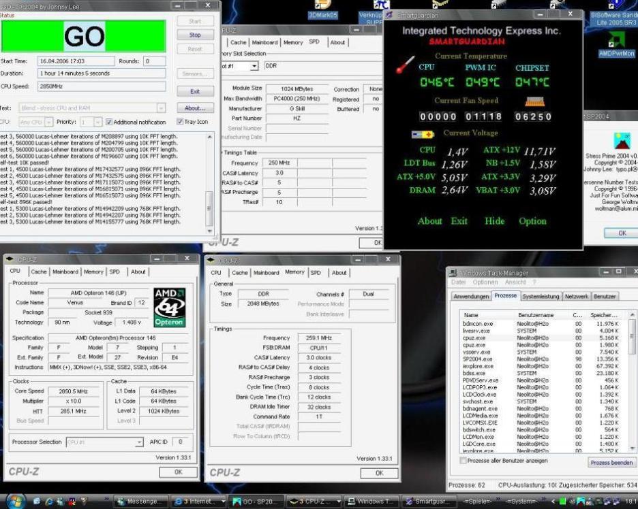Open the memory slot selection dropdown
The height and width of the screenshot is (509, 638).
pyautogui.click(x=254, y=66)
